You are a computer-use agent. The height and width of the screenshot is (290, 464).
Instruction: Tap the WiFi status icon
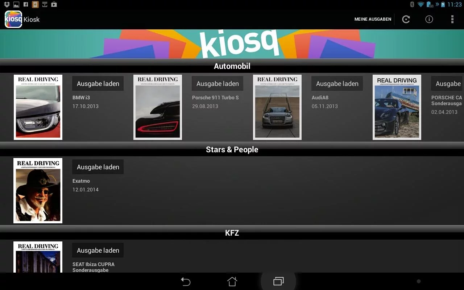click(421, 4)
